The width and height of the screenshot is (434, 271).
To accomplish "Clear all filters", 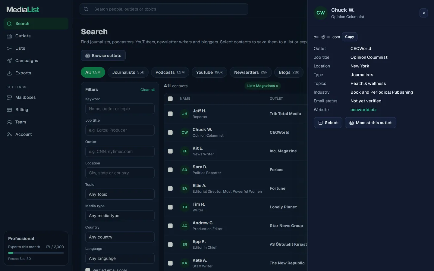I will (x=147, y=90).
